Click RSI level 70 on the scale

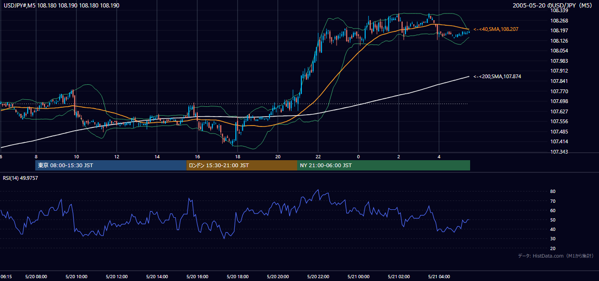[x=553, y=201]
